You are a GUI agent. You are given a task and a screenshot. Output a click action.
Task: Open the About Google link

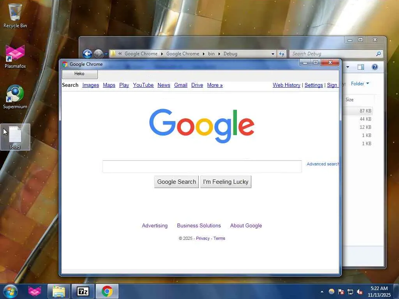point(246,225)
